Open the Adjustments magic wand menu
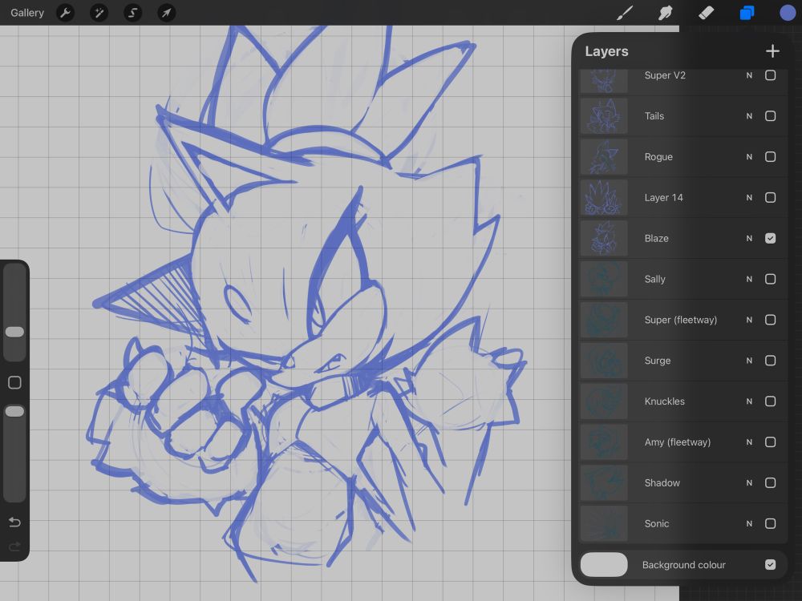802x601 pixels. coord(99,13)
